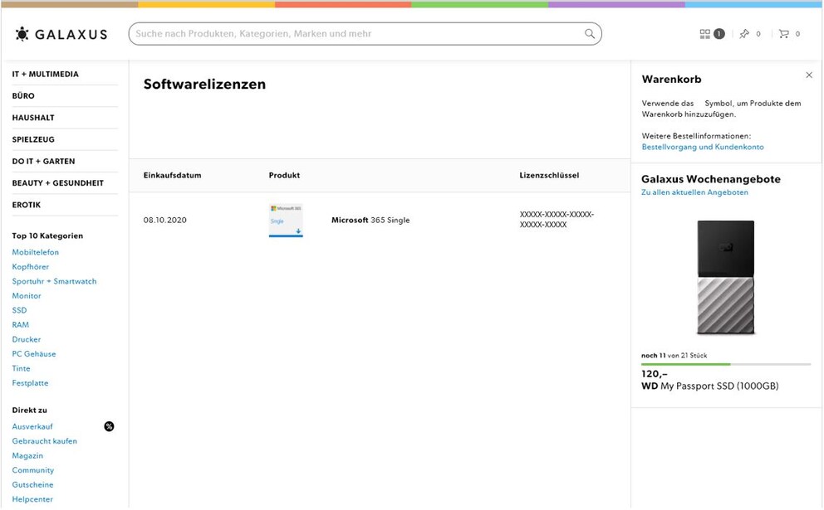
Task: Open the IT + Multimedia category
Action: tap(45, 74)
